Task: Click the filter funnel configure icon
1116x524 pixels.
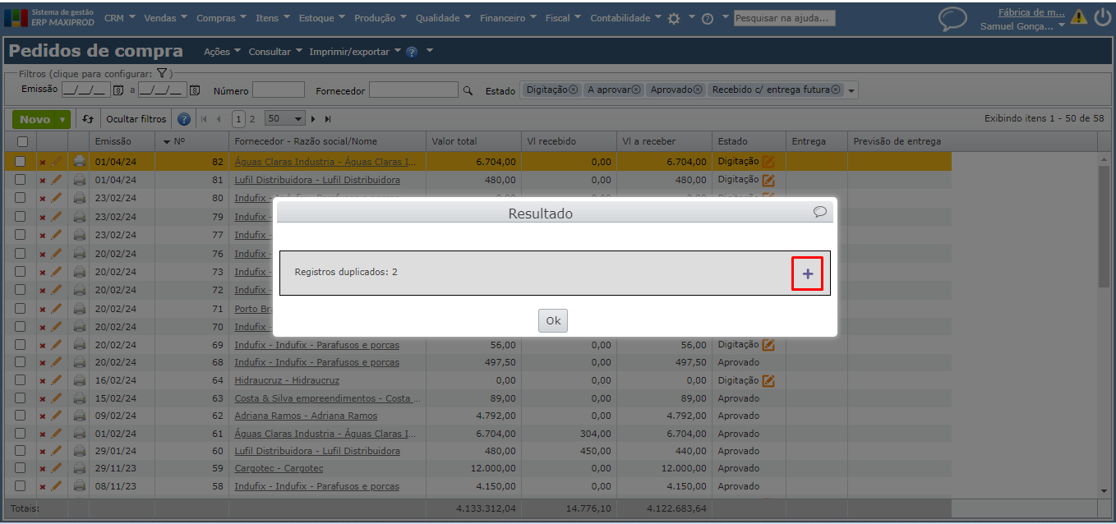Action: [x=162, y=74]
